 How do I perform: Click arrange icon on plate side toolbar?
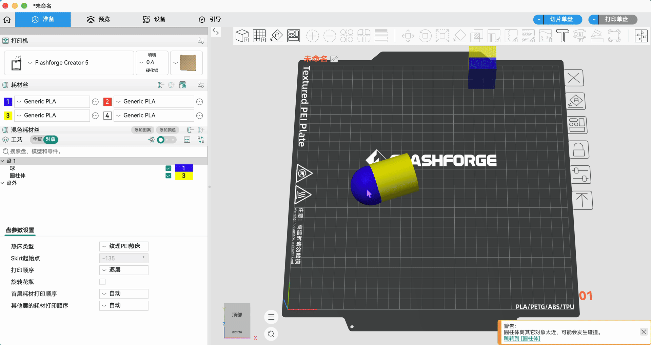577,125
